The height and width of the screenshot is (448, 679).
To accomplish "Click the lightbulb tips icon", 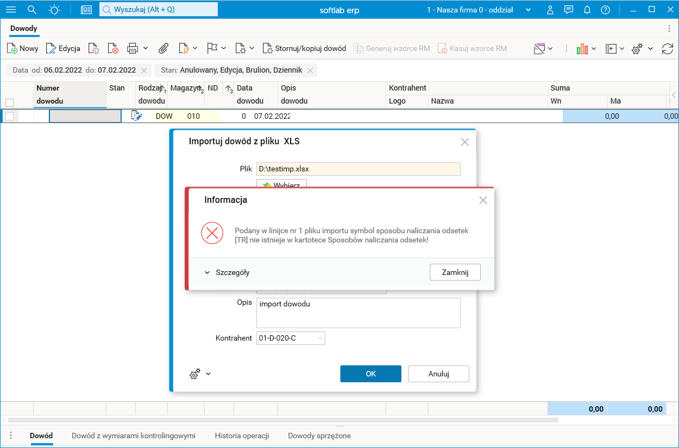I will (x=54, y=10).
